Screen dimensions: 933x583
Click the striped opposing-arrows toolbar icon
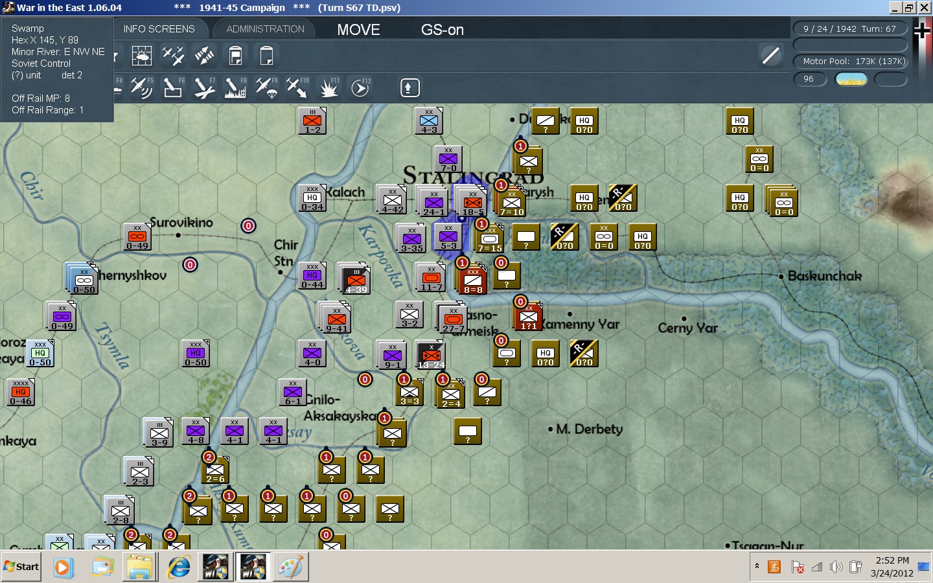click(x=204, y=56)
